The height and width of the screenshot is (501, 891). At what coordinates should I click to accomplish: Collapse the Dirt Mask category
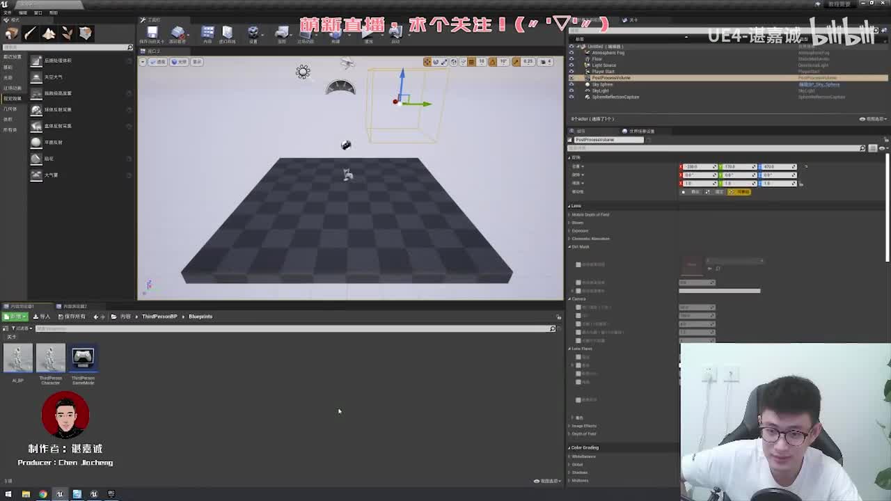(569, 247)
